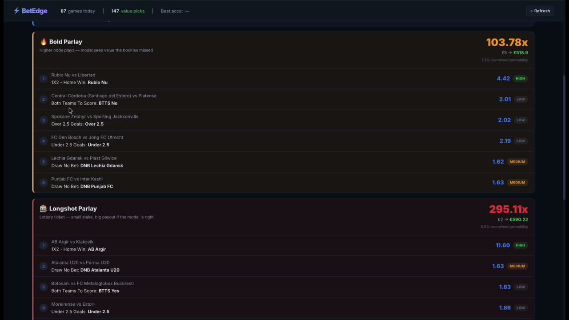Select number circle for Central Córdoba vs Platense
The width and height of the screenshot is (569, 320).
[44, 100]
